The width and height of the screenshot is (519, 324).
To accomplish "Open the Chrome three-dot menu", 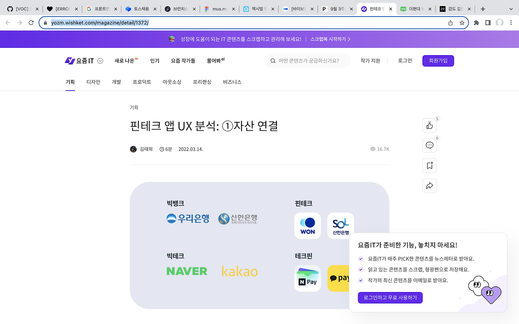I will coord(511,23).
